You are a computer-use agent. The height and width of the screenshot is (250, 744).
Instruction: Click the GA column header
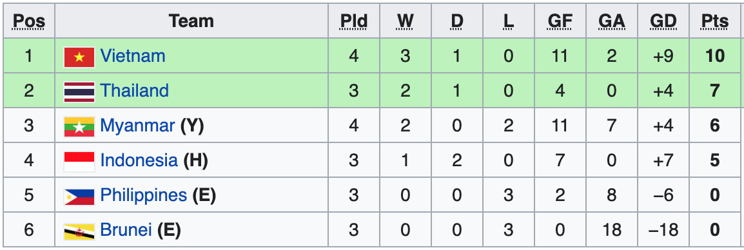(612, 21)
